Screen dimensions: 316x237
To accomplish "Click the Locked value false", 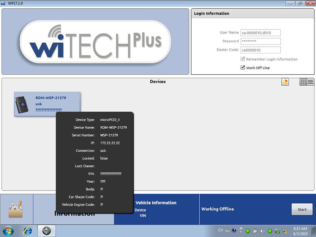I will click(x=104, y=158).
